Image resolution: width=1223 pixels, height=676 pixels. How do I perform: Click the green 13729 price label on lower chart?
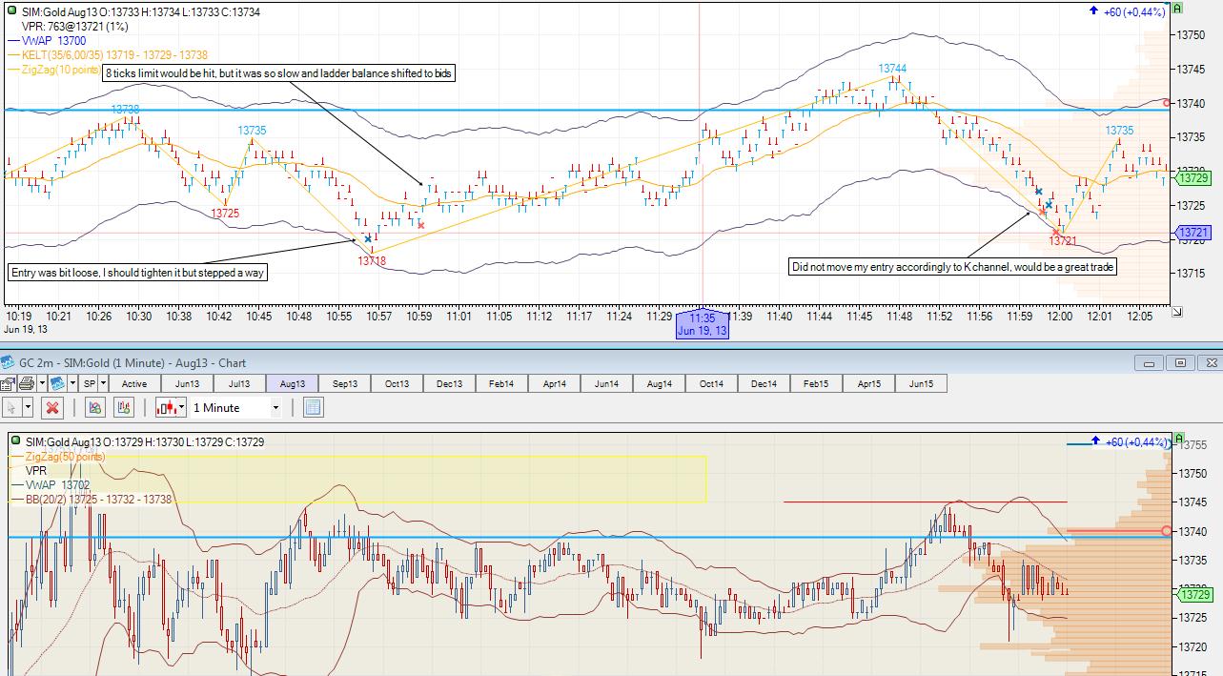tap(1194, 595)
